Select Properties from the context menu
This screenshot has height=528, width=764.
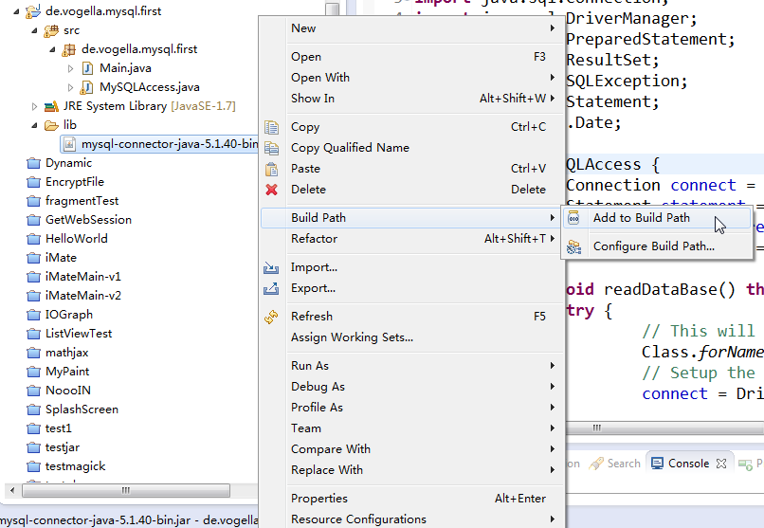click(319, 499)
